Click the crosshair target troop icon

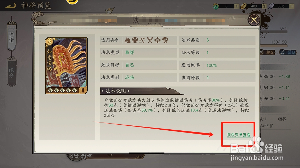(x=158, y=40)
